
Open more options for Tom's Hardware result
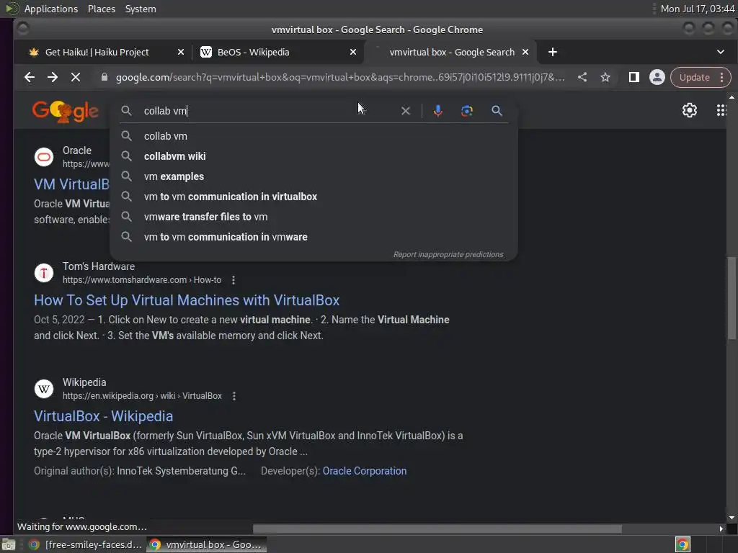click(x=234, y=280)
